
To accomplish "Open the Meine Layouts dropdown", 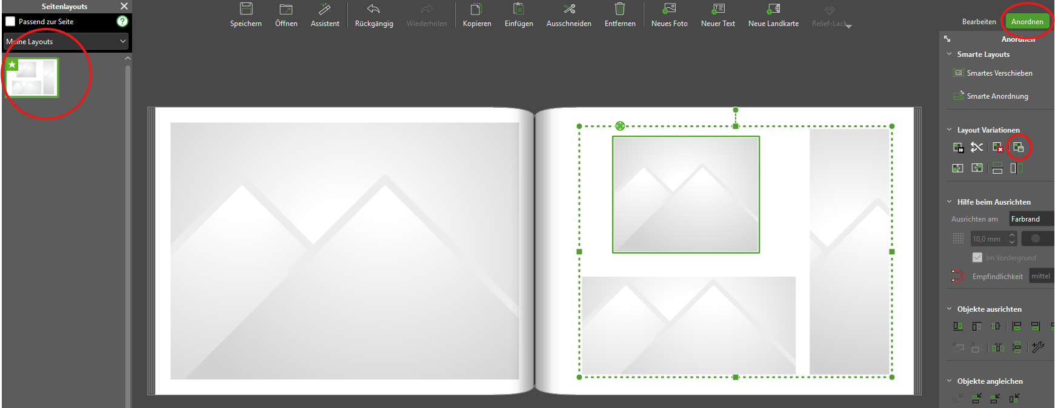I will pyautogui.click(x=65, y=41).
